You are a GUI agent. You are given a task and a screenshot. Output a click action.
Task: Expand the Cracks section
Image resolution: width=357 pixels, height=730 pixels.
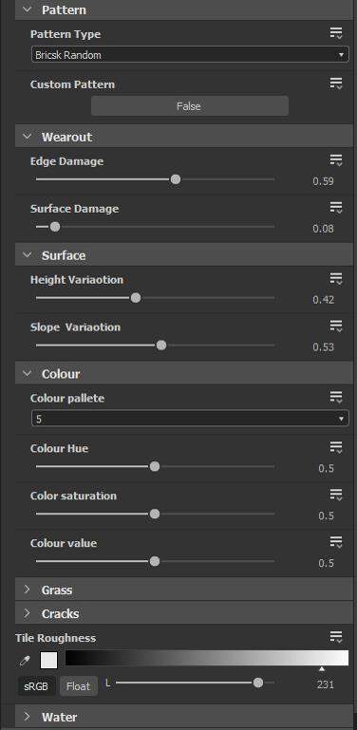(184, 613)
